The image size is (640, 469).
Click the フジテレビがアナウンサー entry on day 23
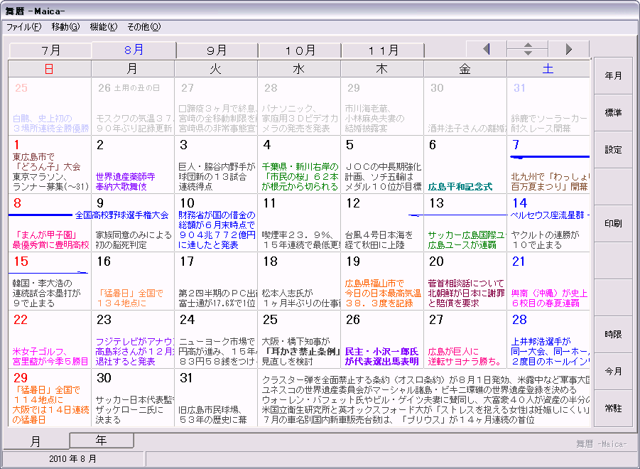(135, 352)
